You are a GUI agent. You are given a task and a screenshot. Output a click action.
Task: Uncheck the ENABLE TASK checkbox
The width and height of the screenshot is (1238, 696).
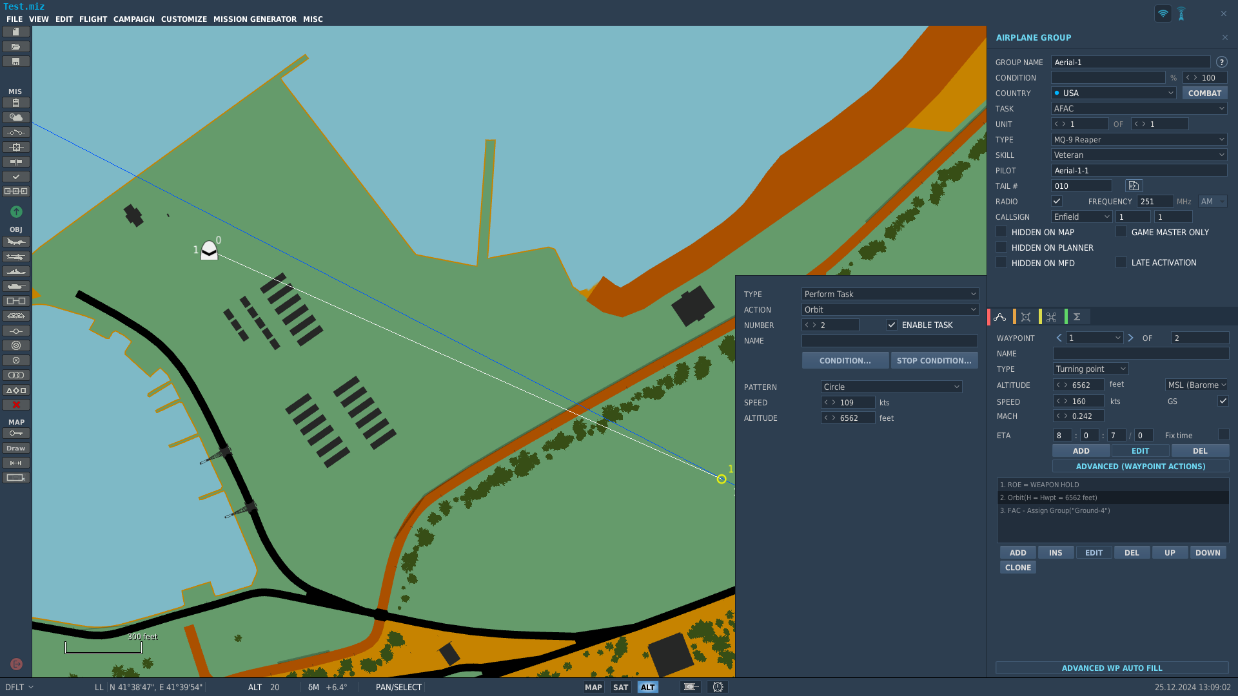tap(892, 325)
